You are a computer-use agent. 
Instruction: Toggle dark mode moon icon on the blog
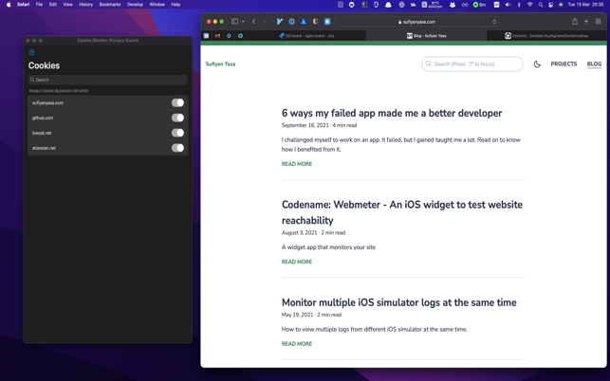pos(537,64)
